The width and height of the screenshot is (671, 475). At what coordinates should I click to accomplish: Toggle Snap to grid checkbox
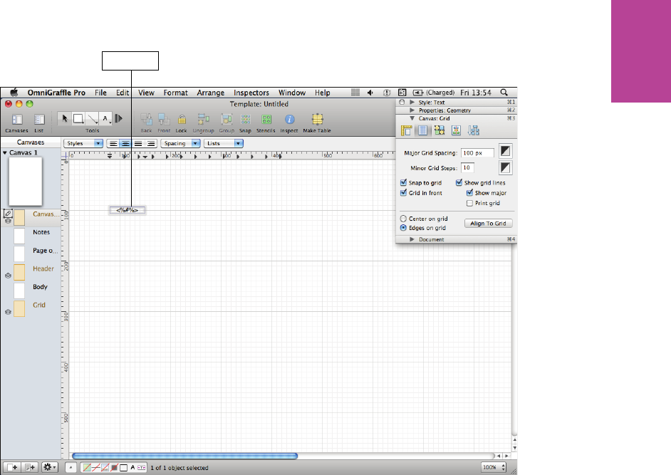pyautogui.click(x=403, y=183)
